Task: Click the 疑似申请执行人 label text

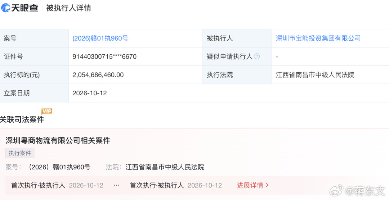Action: [x=229, y=56]
